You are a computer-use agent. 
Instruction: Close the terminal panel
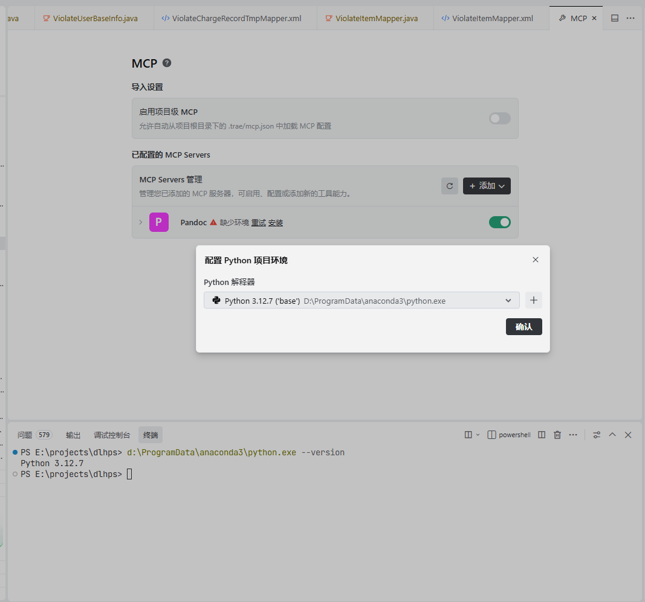click(627, 435)
